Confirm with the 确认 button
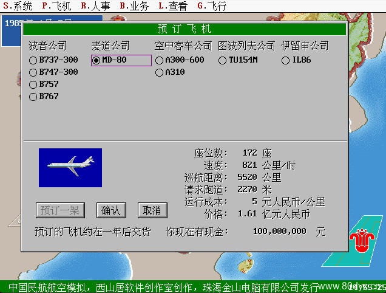This screenshot has height=293, width=386. [111, 210]
